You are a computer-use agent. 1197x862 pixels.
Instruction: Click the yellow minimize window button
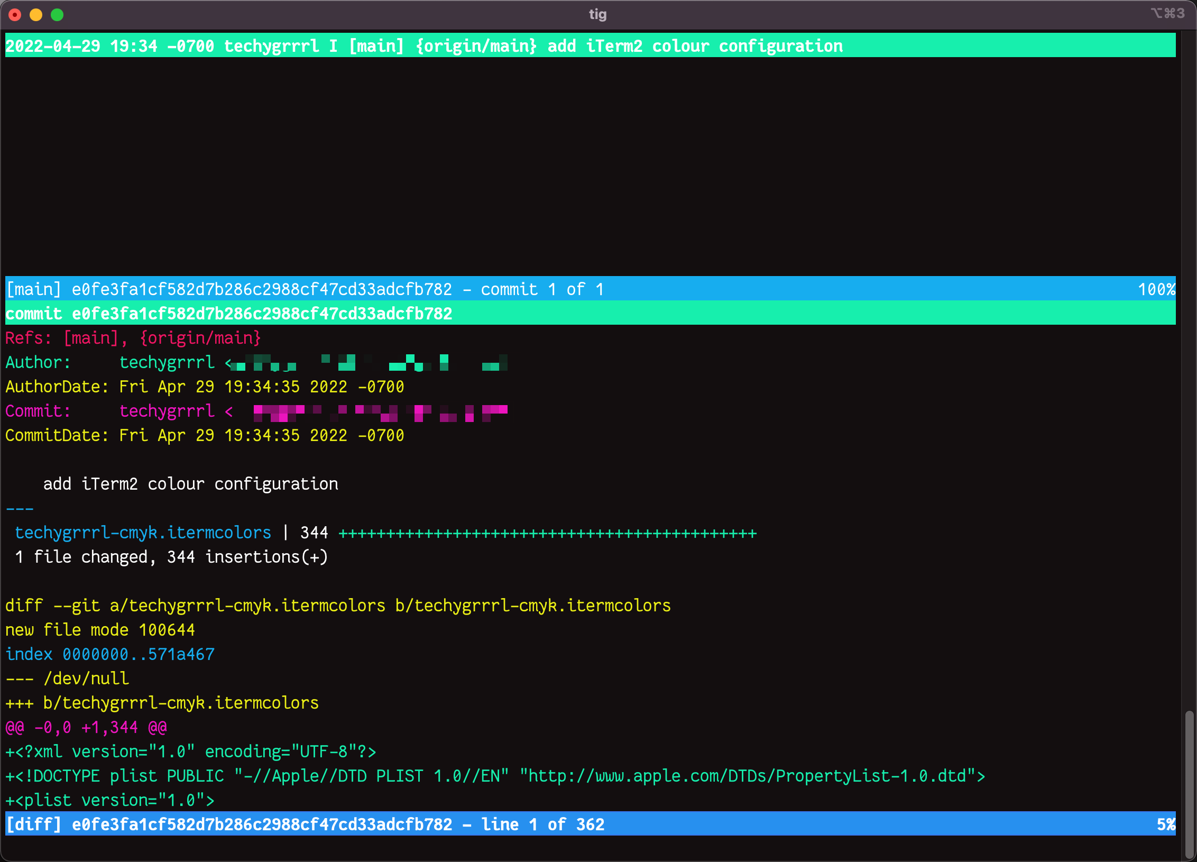point(36,15)
